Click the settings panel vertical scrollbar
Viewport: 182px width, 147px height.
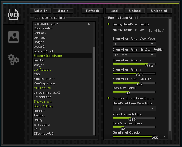tap(170, 75)
